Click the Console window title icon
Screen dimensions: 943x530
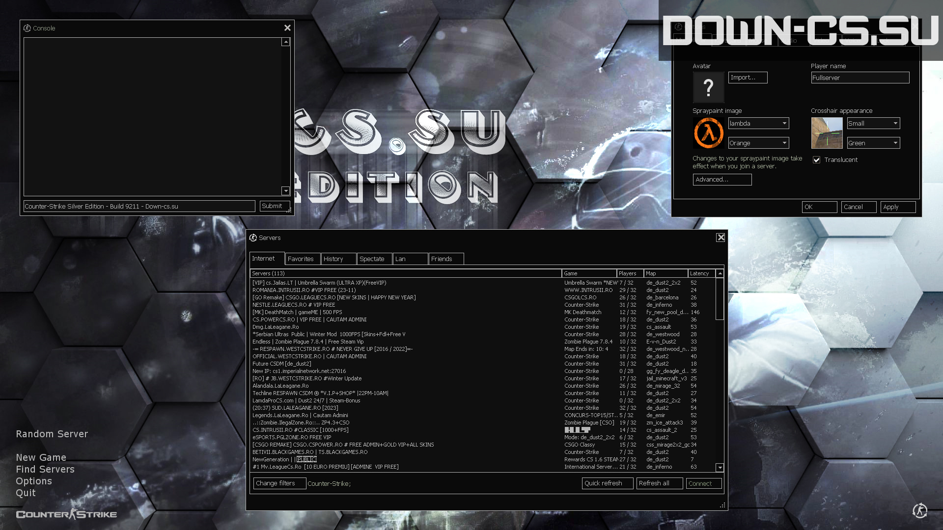(x=27, y=28)
